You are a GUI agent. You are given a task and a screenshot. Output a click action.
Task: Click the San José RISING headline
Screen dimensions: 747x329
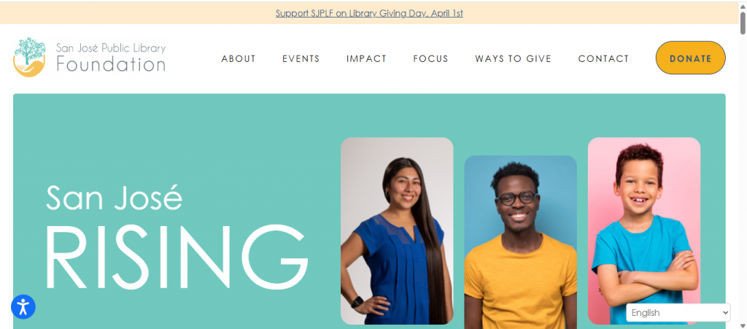(x=177, y=236)
